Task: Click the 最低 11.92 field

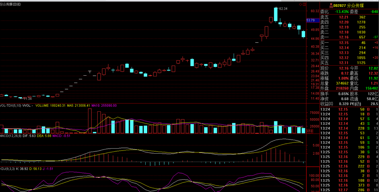Action: coord(364,78)
